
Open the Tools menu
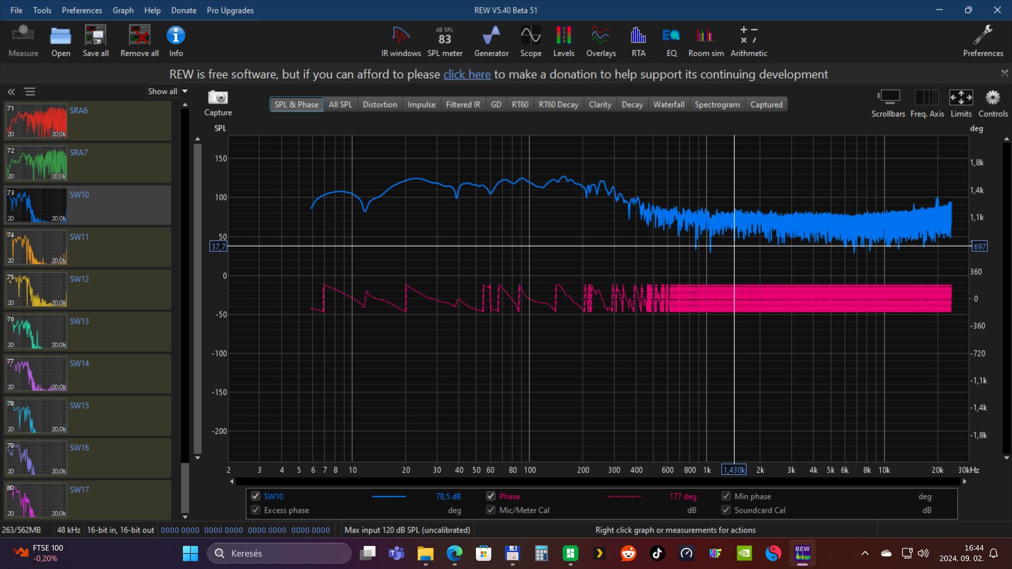pos(42,10)
